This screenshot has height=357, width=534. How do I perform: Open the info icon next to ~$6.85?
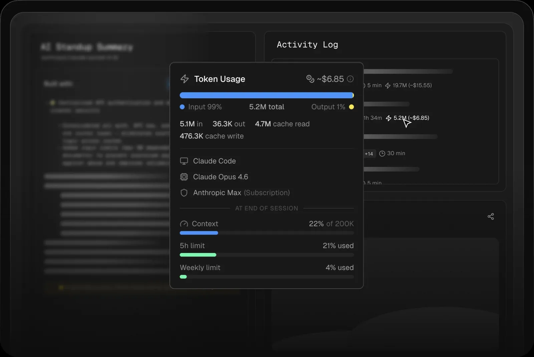tap(350, 79)
